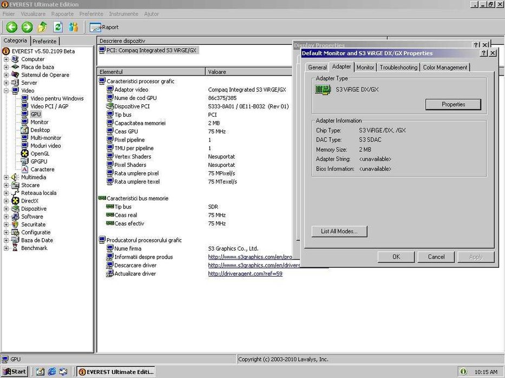Image resolution: width=505 pixels, height=378 pixels.
Task: Click the first quick launch icon beside Start
Action: [40, 372]
